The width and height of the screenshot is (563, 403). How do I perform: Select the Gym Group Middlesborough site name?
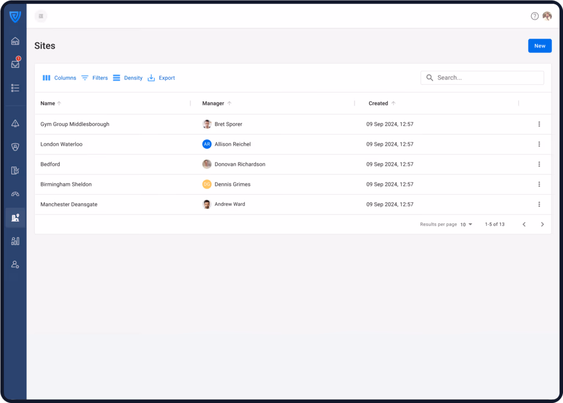pyautogui.click(x=75, y=124)
